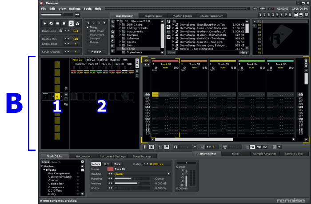Click the minus button in the pattern sequencer
This screenshot has height=204, width=311.
[66, 94]
